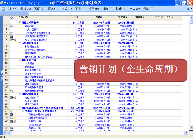The height and width of the screenshot is (138, 193).
Task: Select task 入户调查
Action: click(30, 64)
